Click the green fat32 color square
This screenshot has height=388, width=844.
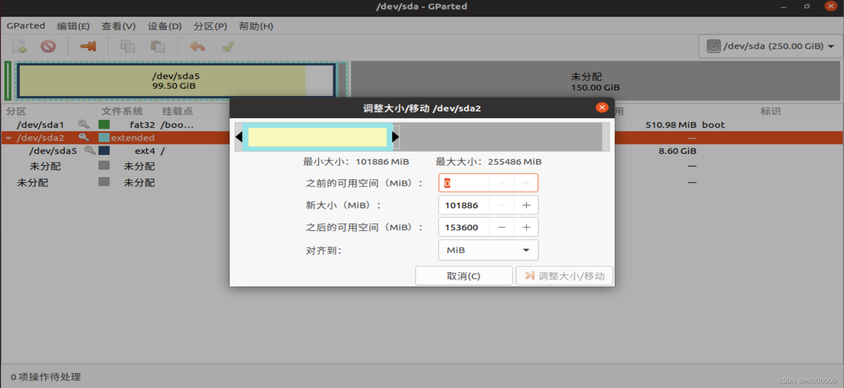[x=104, y=124]
